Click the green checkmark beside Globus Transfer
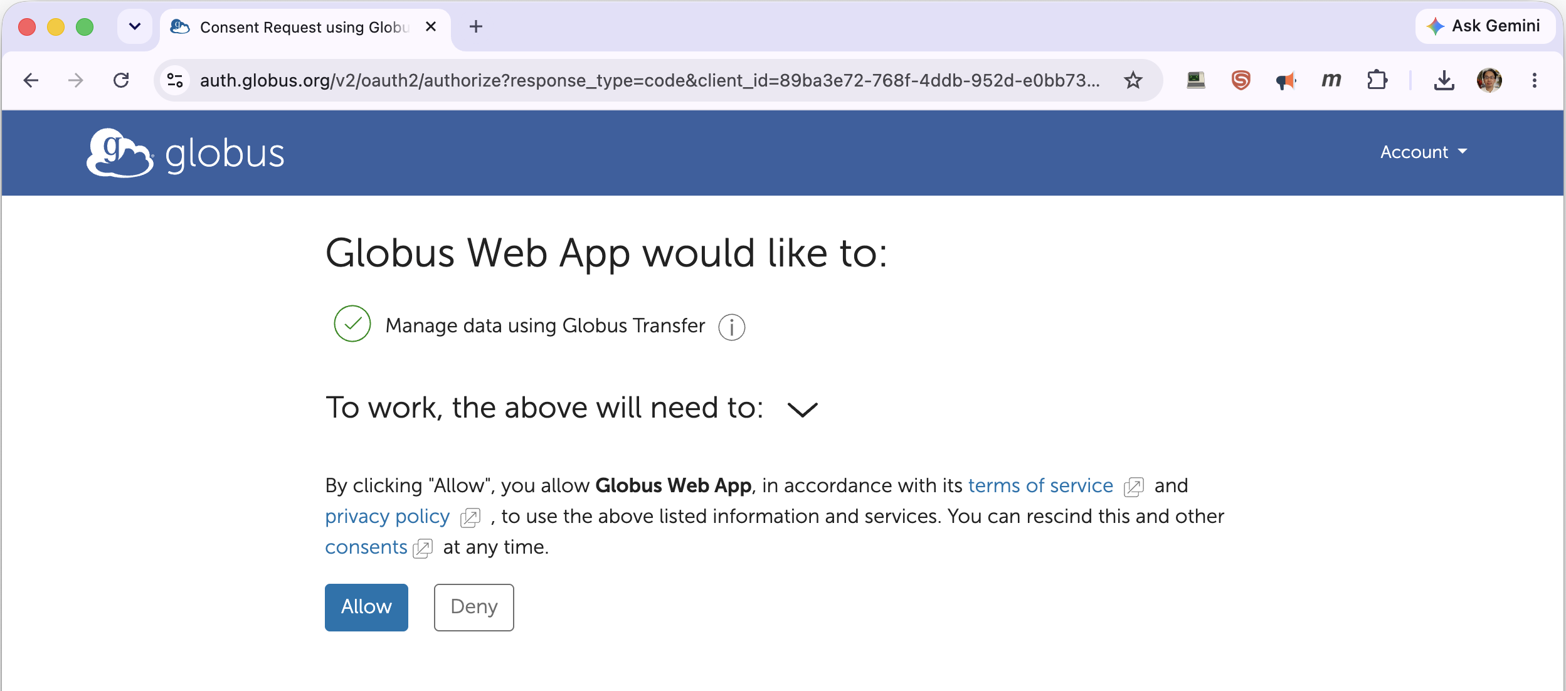The height and width of the screenshot is (691, 1566). tap(352, 324)
